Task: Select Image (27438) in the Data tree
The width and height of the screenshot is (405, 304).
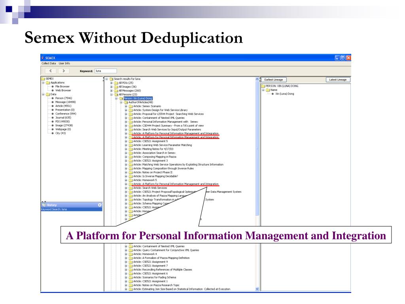Action: (x=64, y=125)
